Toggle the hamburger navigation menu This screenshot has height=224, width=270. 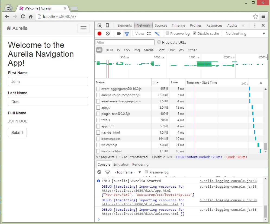[83, 28]
